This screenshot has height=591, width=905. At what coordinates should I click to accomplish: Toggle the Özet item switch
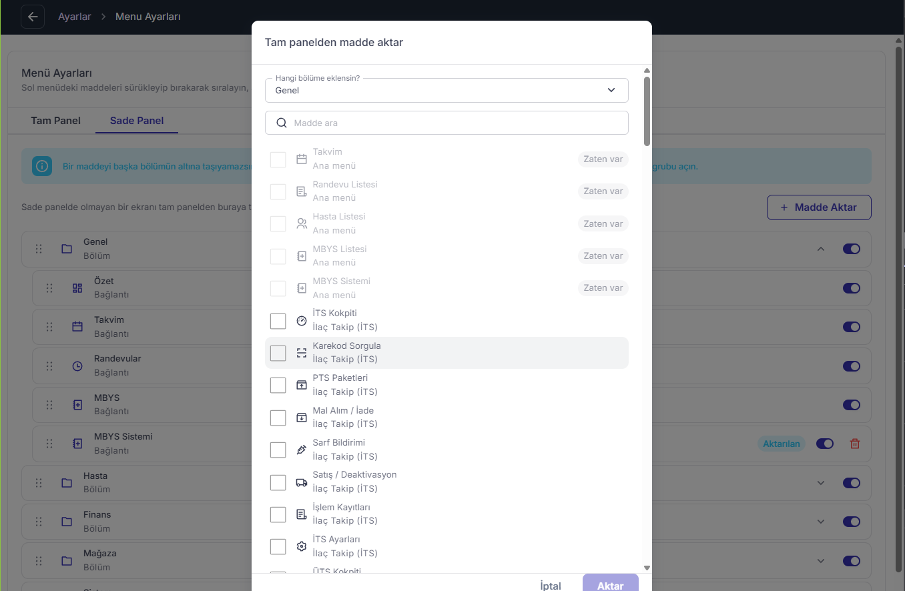pyautogui.click(x=852, y=288)
